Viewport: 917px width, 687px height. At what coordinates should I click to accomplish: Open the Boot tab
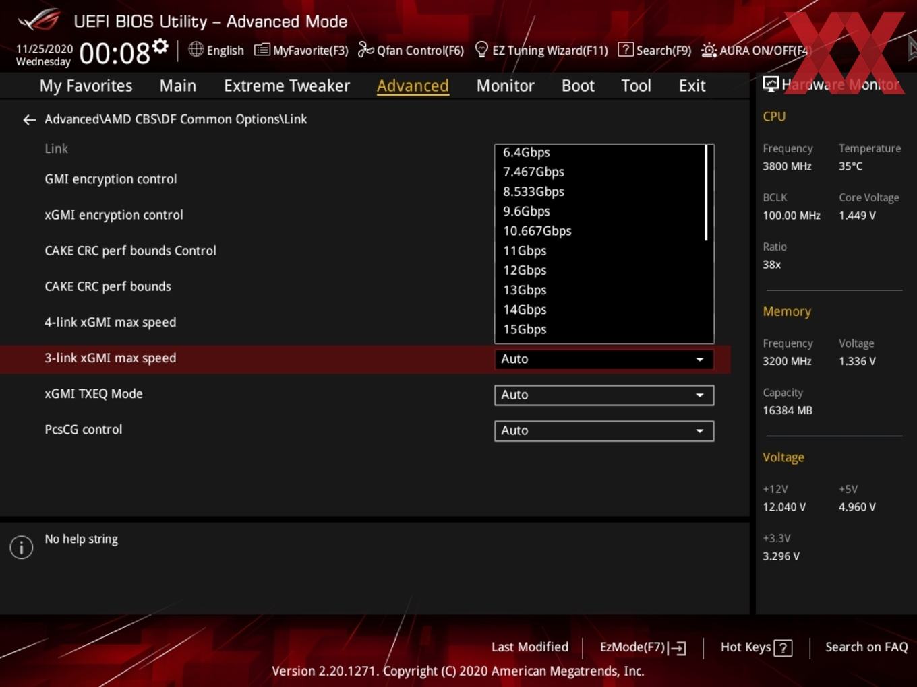tap(578, 86)
